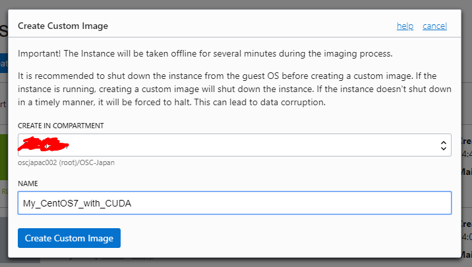Open the Create in Compartment dropdown
The height and width of the screenshot is (267, 472).
click(234, 145)
